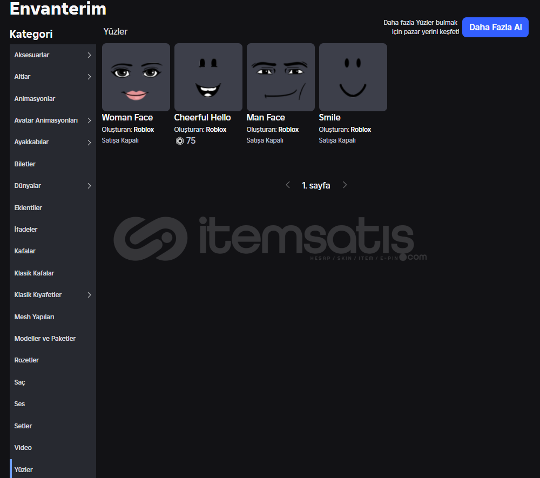Open the Cheerful Hello face thumbnail
This screenshot has width=540, height=478.
pyautogui.click(x=208, y=77)
